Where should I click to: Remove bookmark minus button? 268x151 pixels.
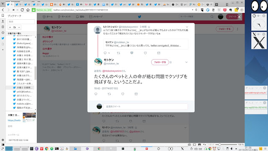click(19, 27)
